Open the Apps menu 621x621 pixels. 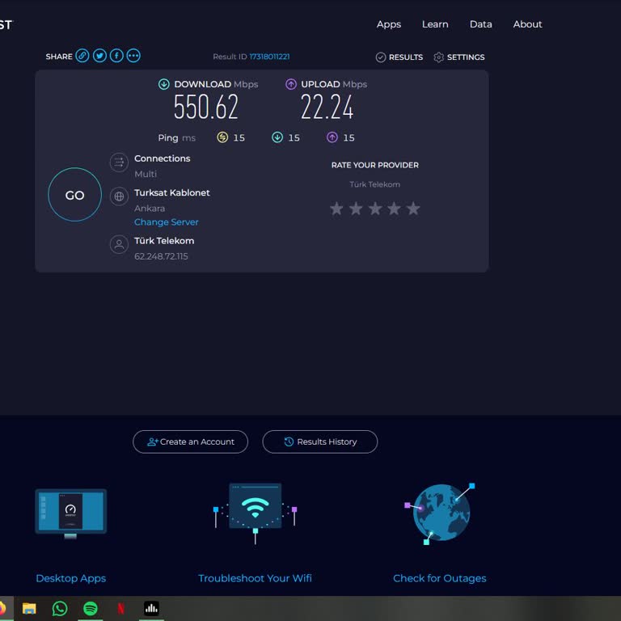(x=388, y=24)
